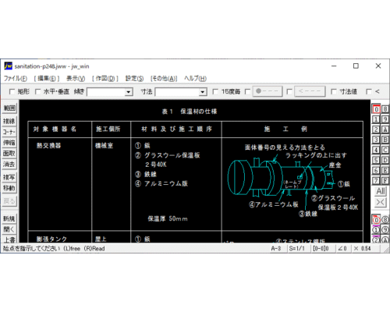Viewport: 390px width, 312px height.
Task: Toggle checkbox beside the ●--- button
Action: (247, 92)
